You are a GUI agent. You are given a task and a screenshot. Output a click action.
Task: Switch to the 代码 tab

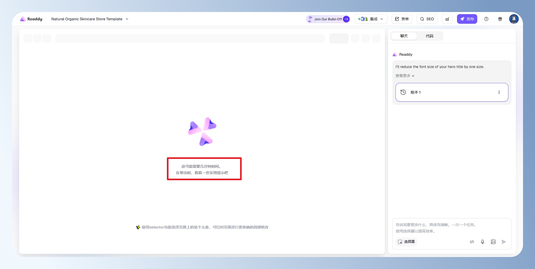[x=429, y=36]
